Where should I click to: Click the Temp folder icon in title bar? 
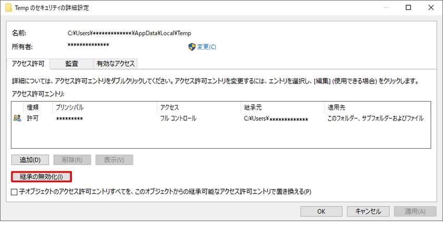[x=8, y=8]
